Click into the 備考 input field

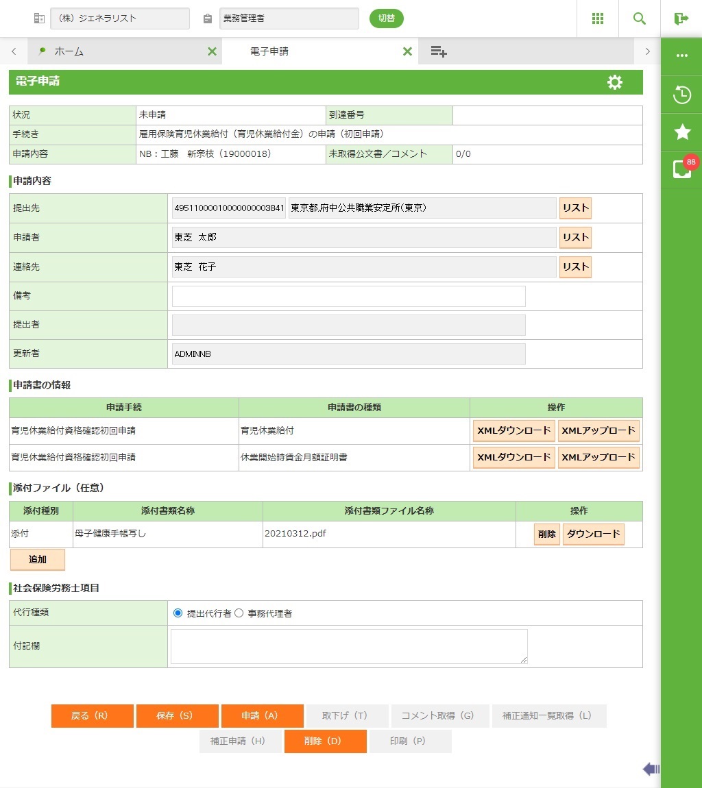point(348,297)
